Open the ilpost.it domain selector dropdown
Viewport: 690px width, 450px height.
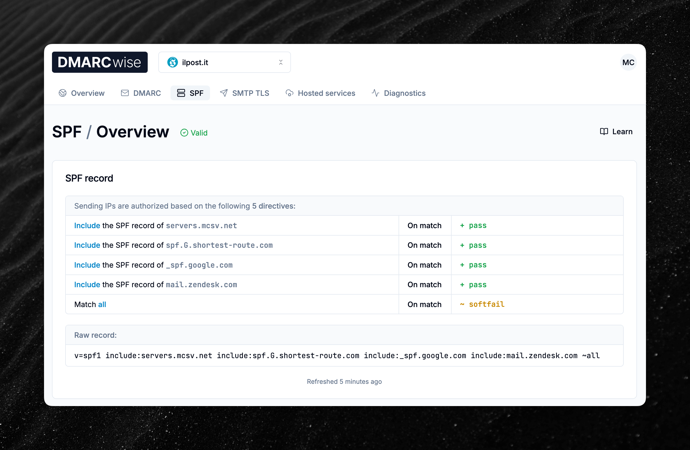tap(224, 62)
